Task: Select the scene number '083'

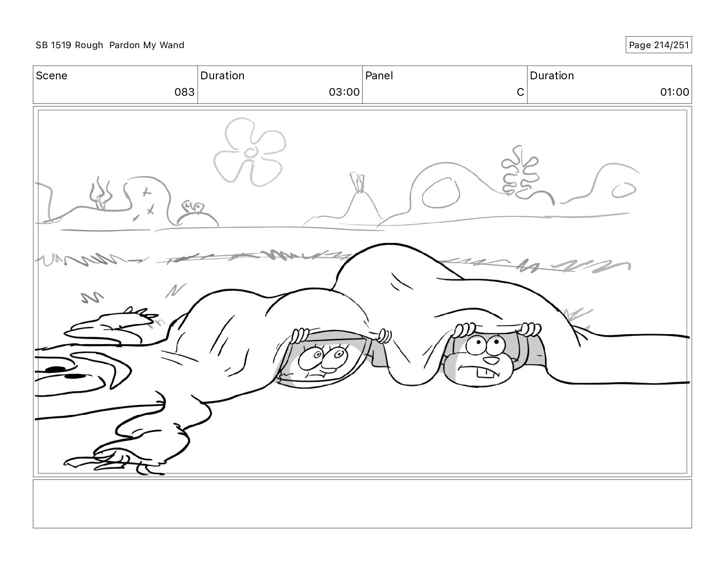Action: tap(184, 92)
